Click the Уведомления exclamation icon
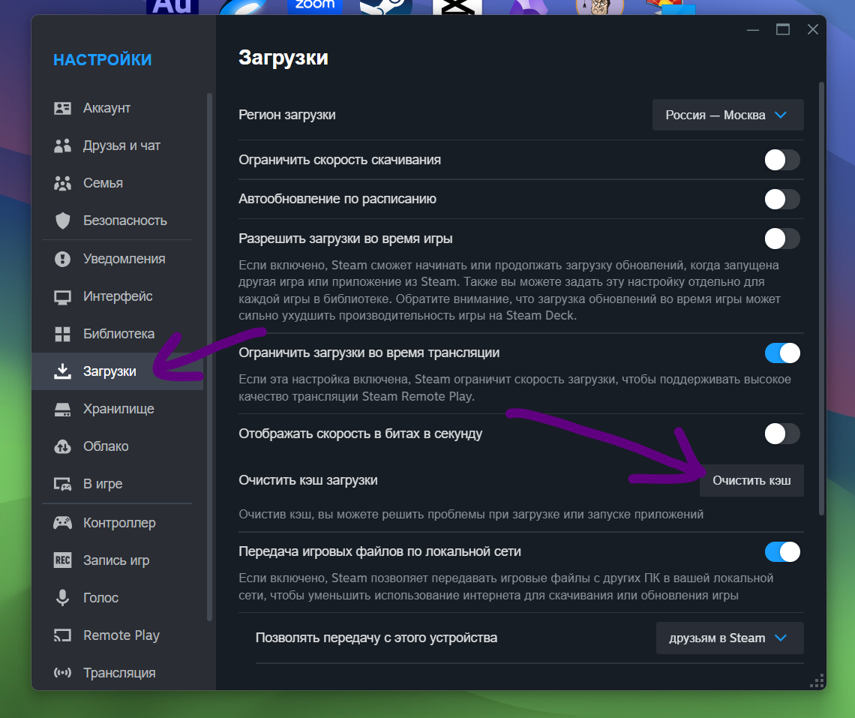This screenshot has height=718, width=855. coord(63,259)
